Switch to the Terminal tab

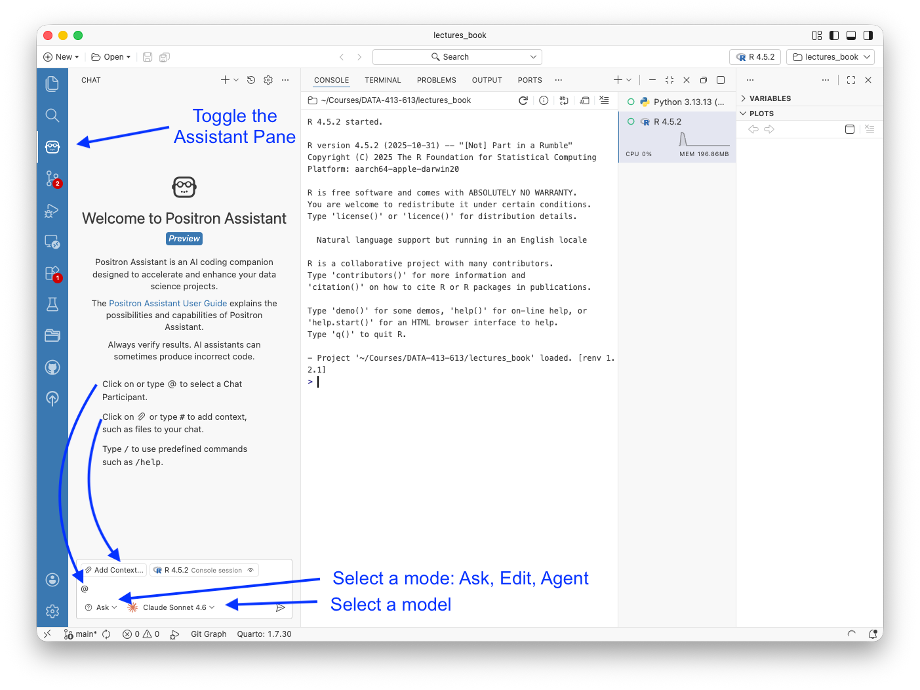click(382, 79)
